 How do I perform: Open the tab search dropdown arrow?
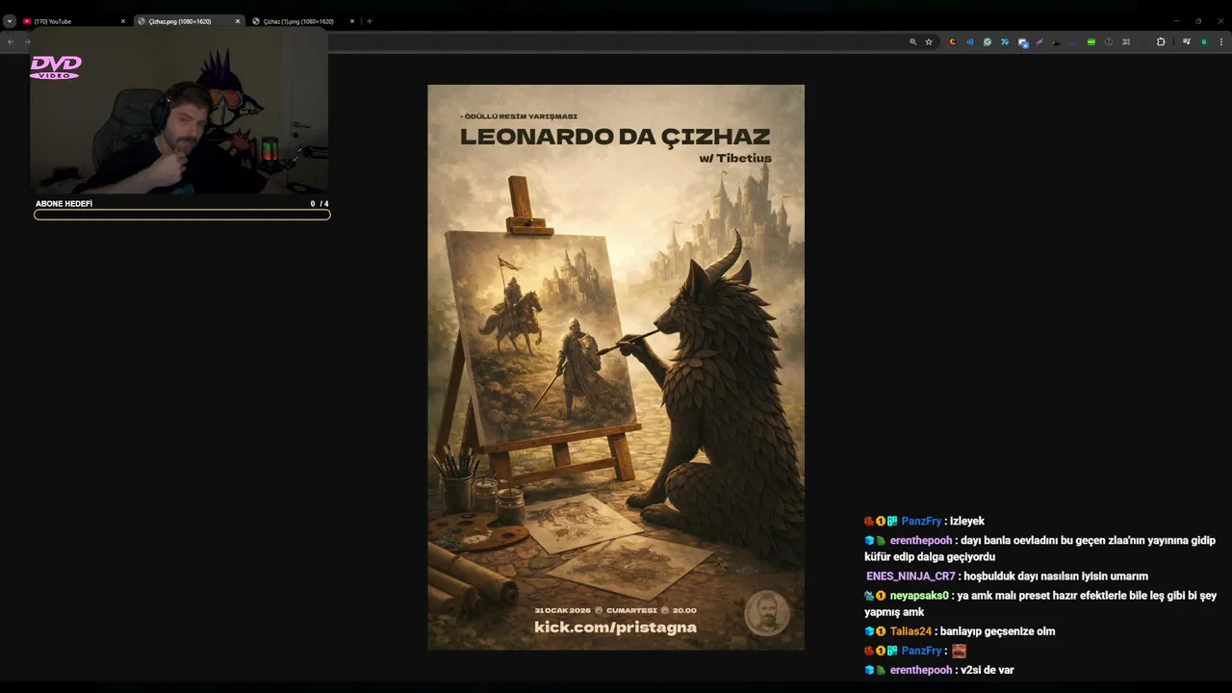click(x=10, y=21)
